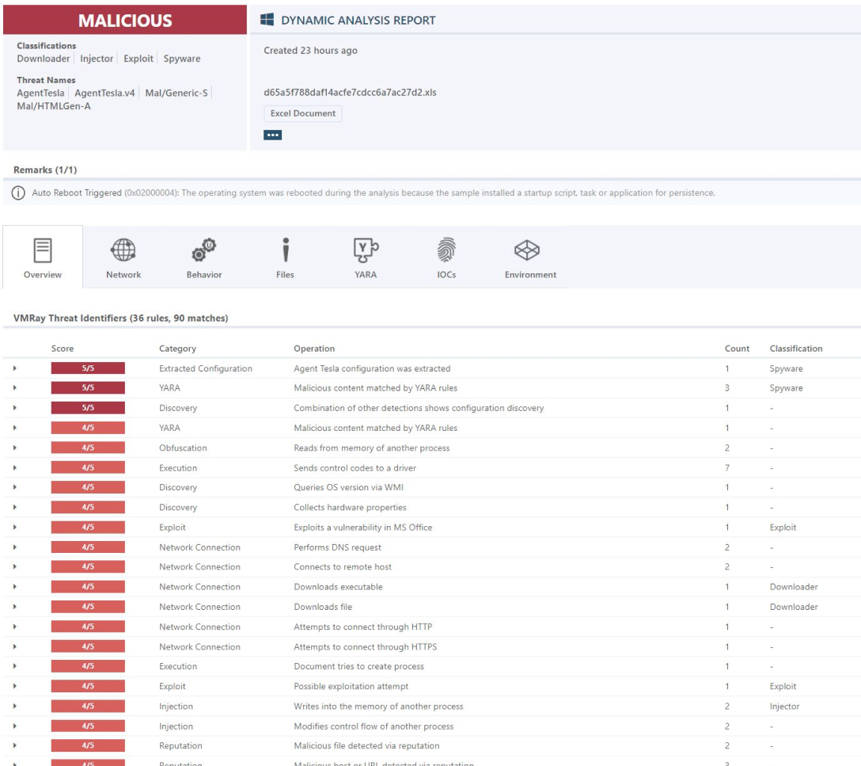Expand Writes into the memory of another process row
Viewport: 861px width, 766px height.
click(15, 706)
